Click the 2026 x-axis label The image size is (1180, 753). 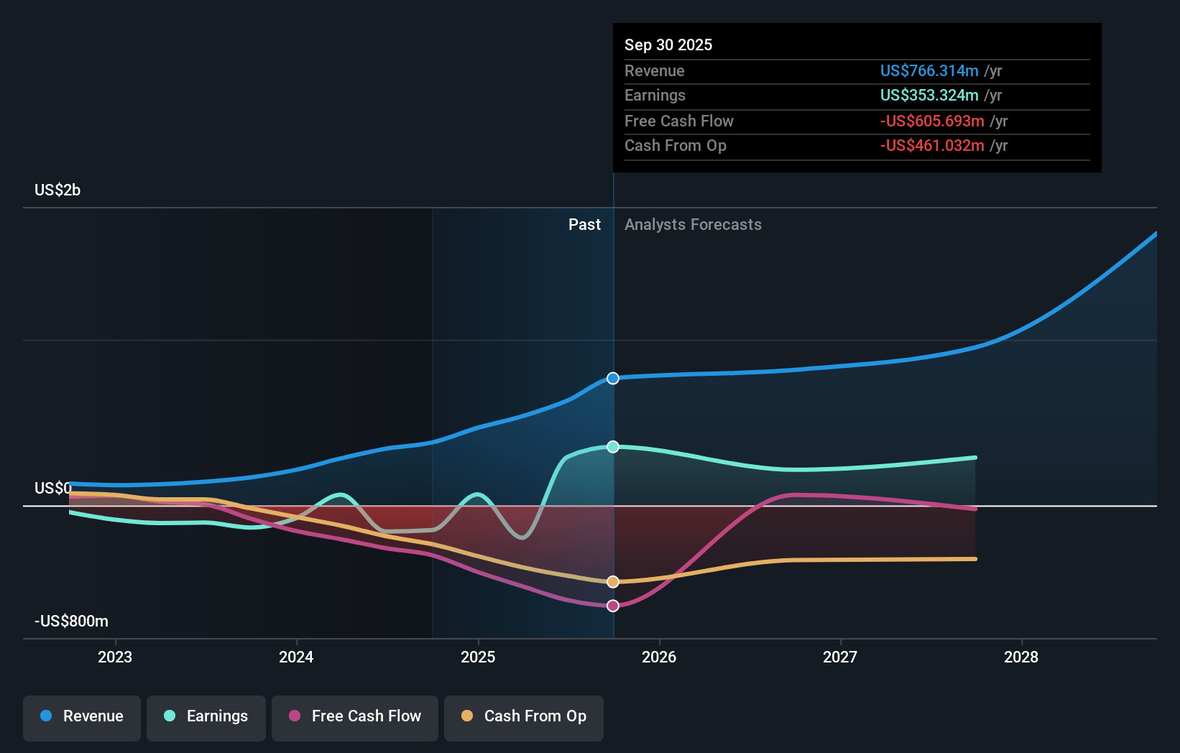pos(659,657)
